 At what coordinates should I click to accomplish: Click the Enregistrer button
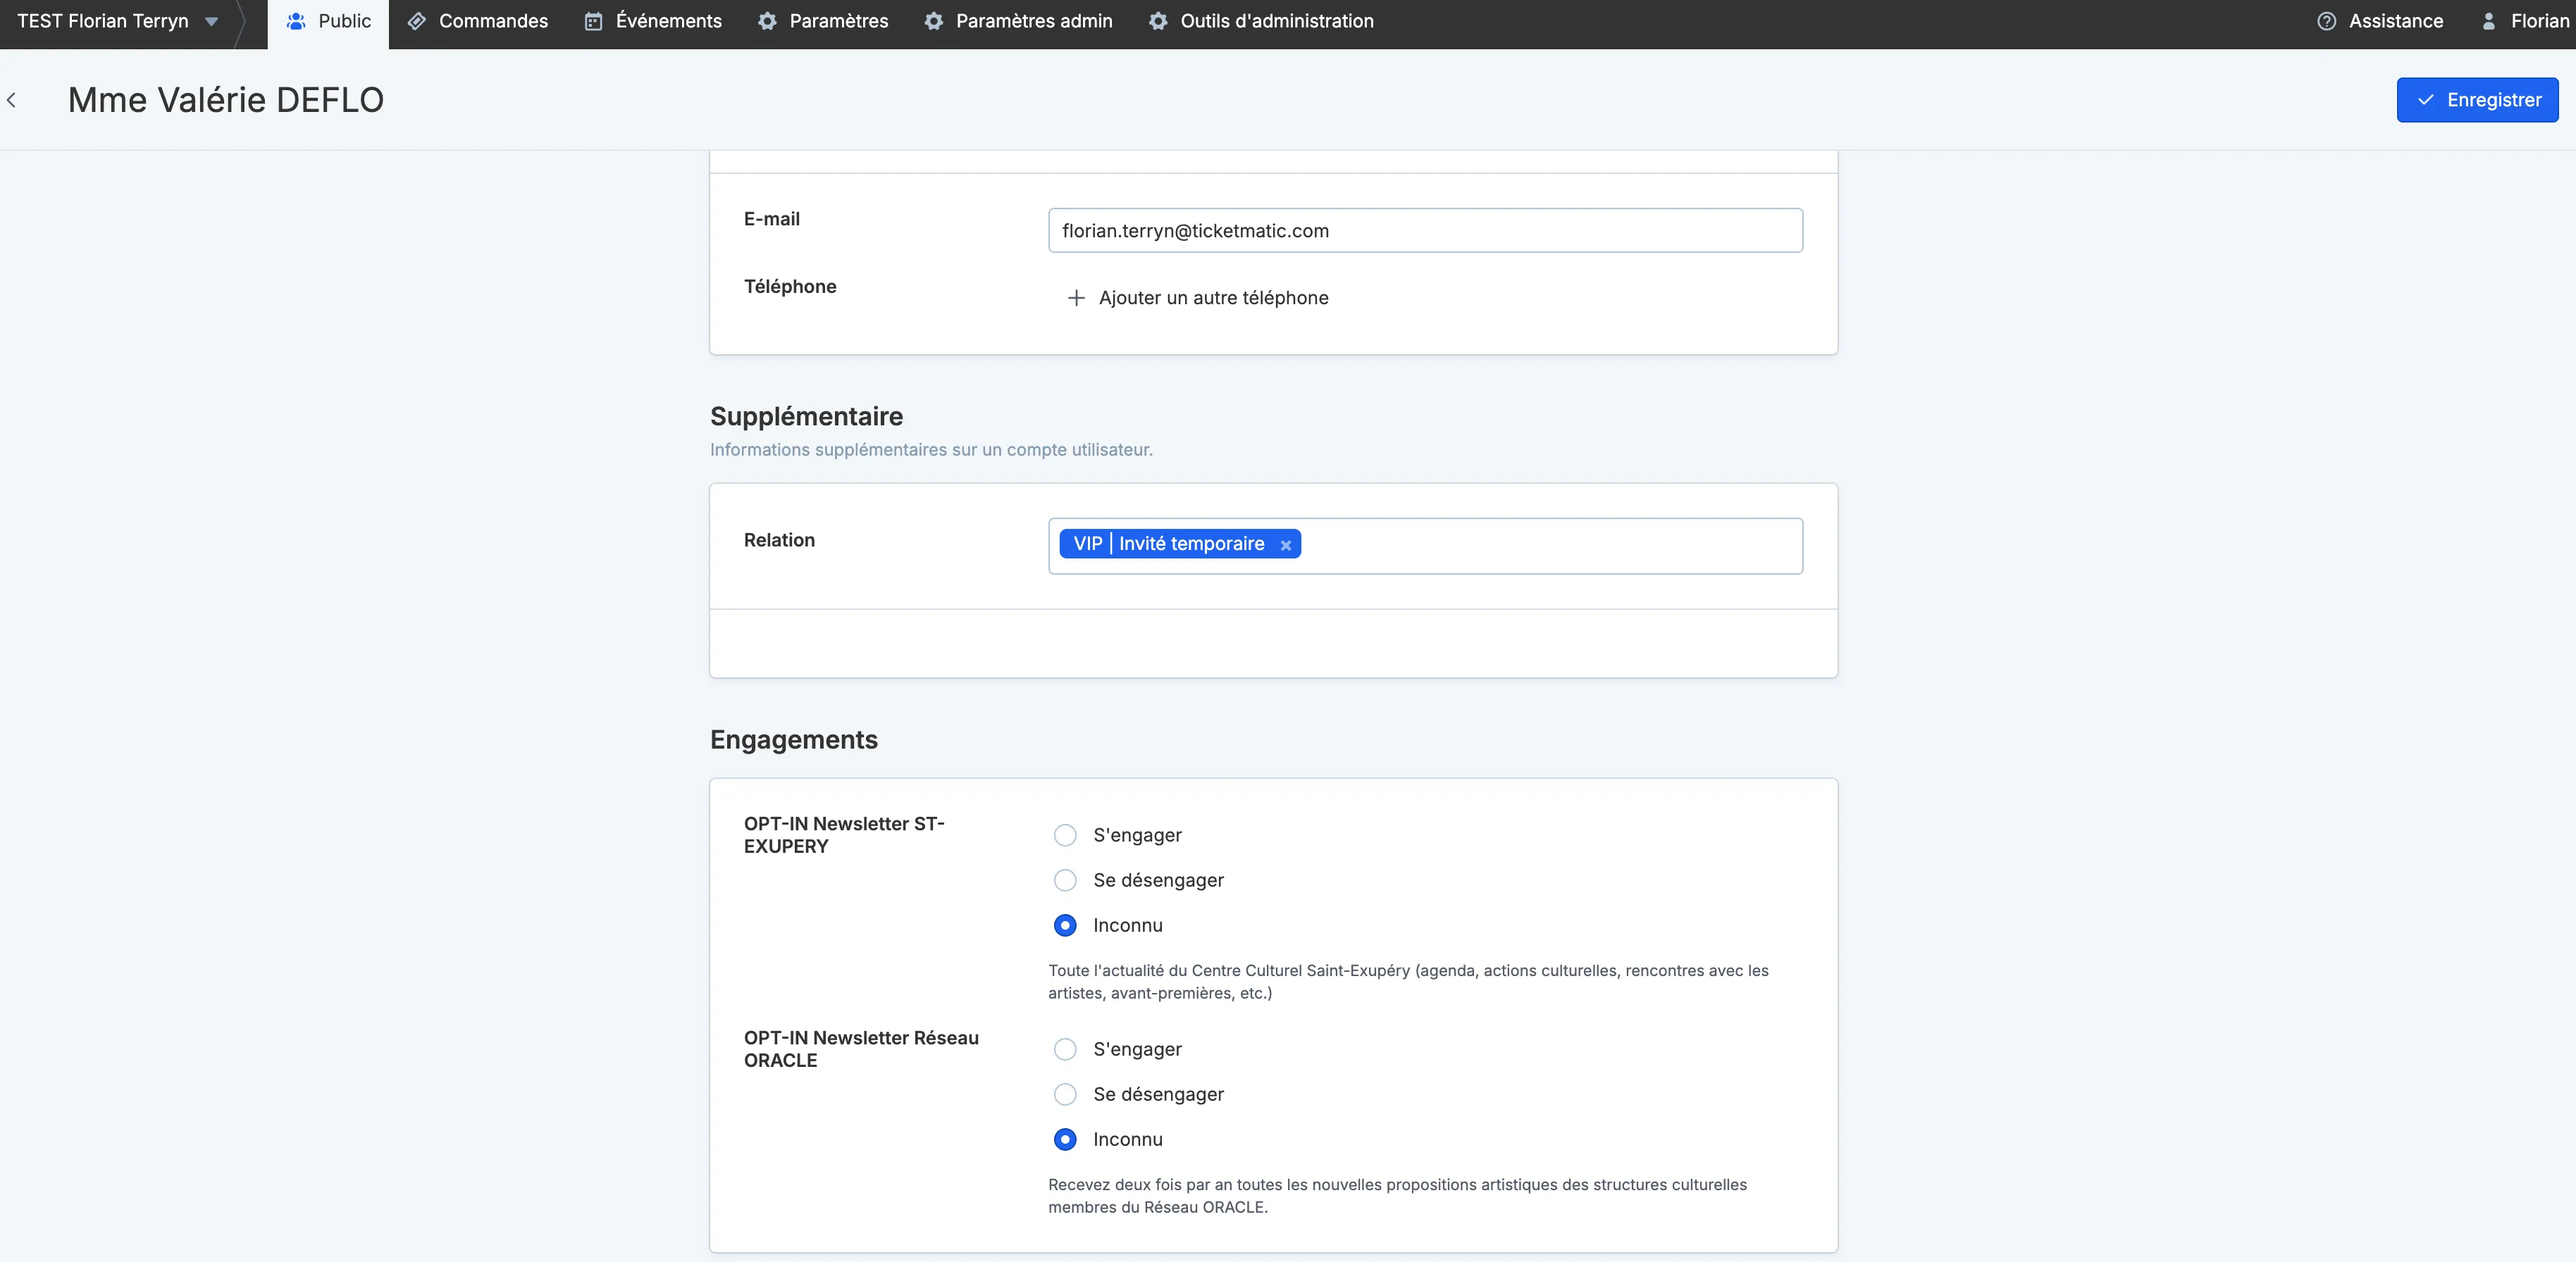pos(2477,100)
